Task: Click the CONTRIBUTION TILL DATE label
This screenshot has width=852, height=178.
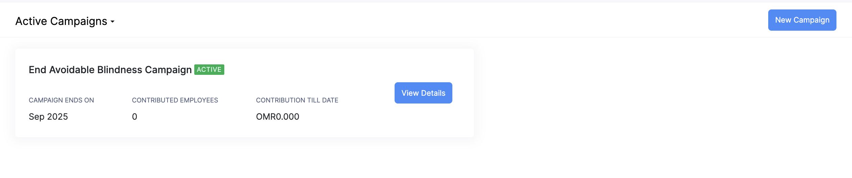Action: [x=297, y=100]
